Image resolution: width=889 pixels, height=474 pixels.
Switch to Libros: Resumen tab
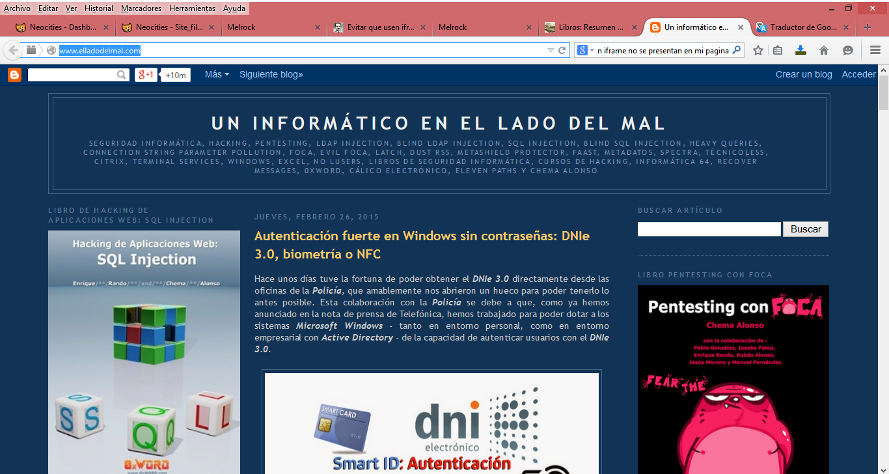point(592,27)
